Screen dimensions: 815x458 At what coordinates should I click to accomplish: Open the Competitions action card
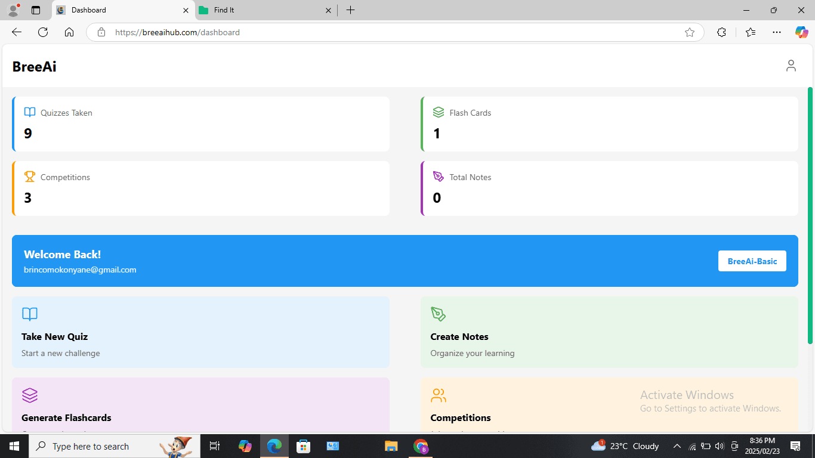coord(609,404)
